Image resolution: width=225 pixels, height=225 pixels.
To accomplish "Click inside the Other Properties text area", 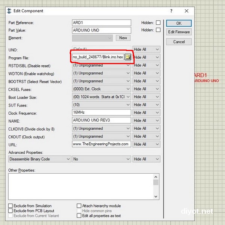I will (81, 186).
